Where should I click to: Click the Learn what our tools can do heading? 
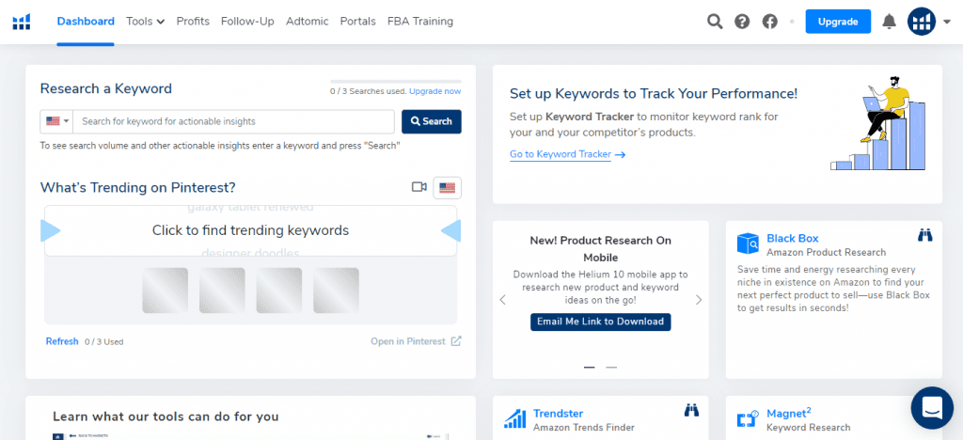(166, 416)
